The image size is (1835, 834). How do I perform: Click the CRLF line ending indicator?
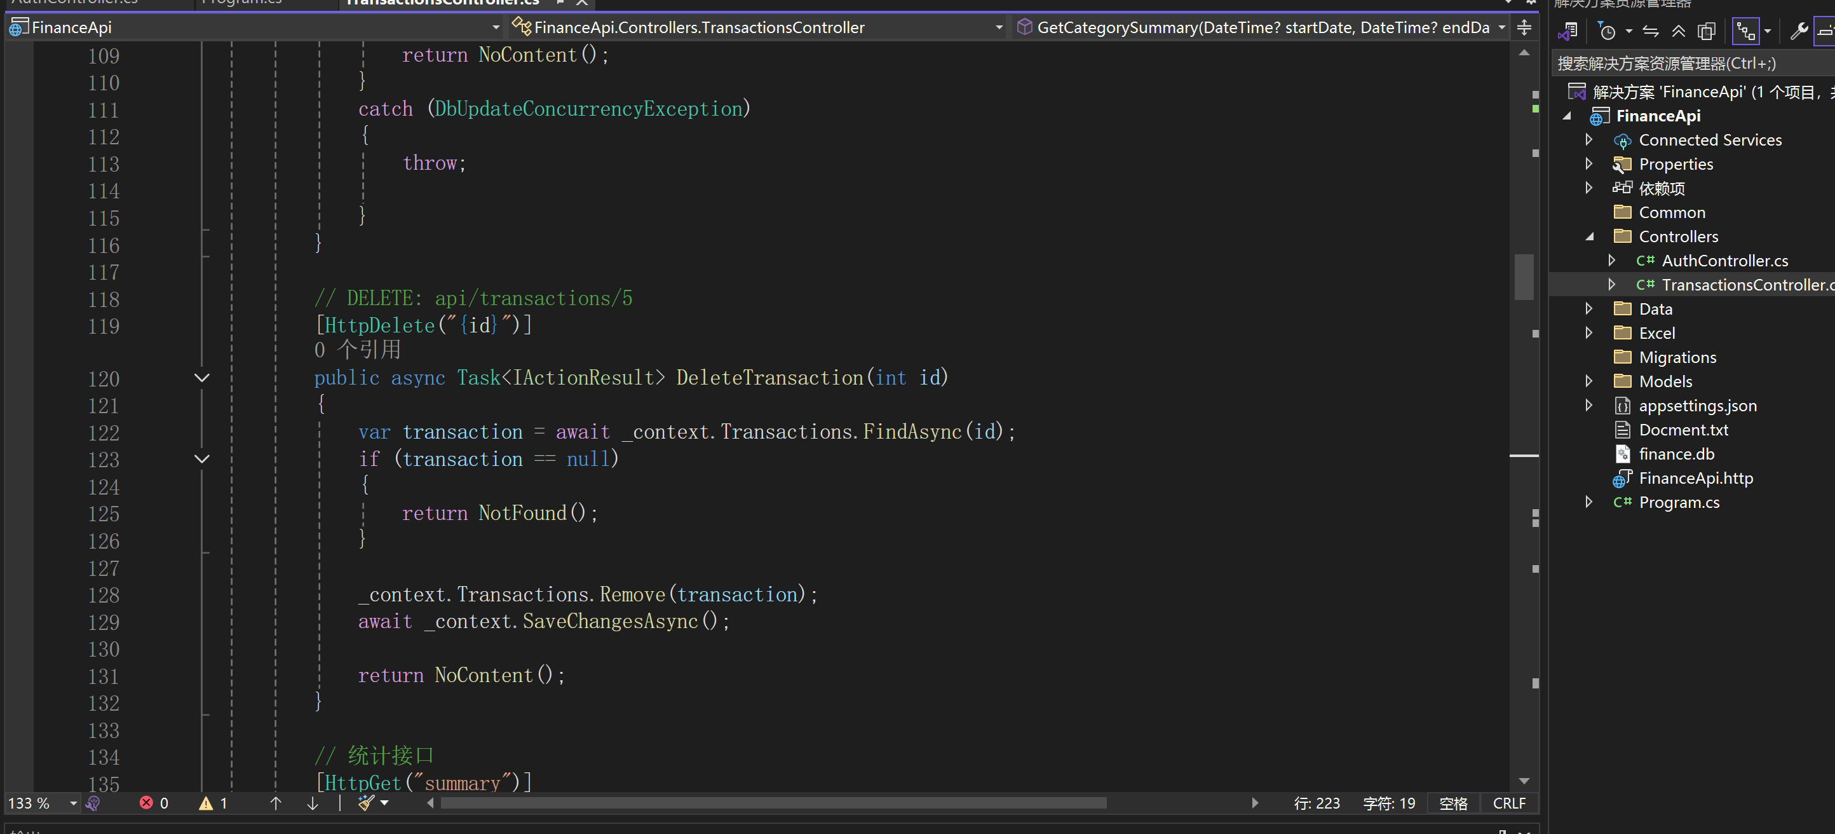(x=1510, y=803)
